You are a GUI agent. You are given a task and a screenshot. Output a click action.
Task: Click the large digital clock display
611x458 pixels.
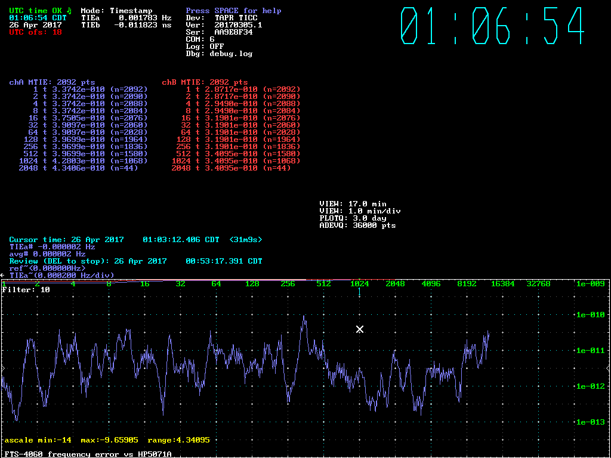492,26
